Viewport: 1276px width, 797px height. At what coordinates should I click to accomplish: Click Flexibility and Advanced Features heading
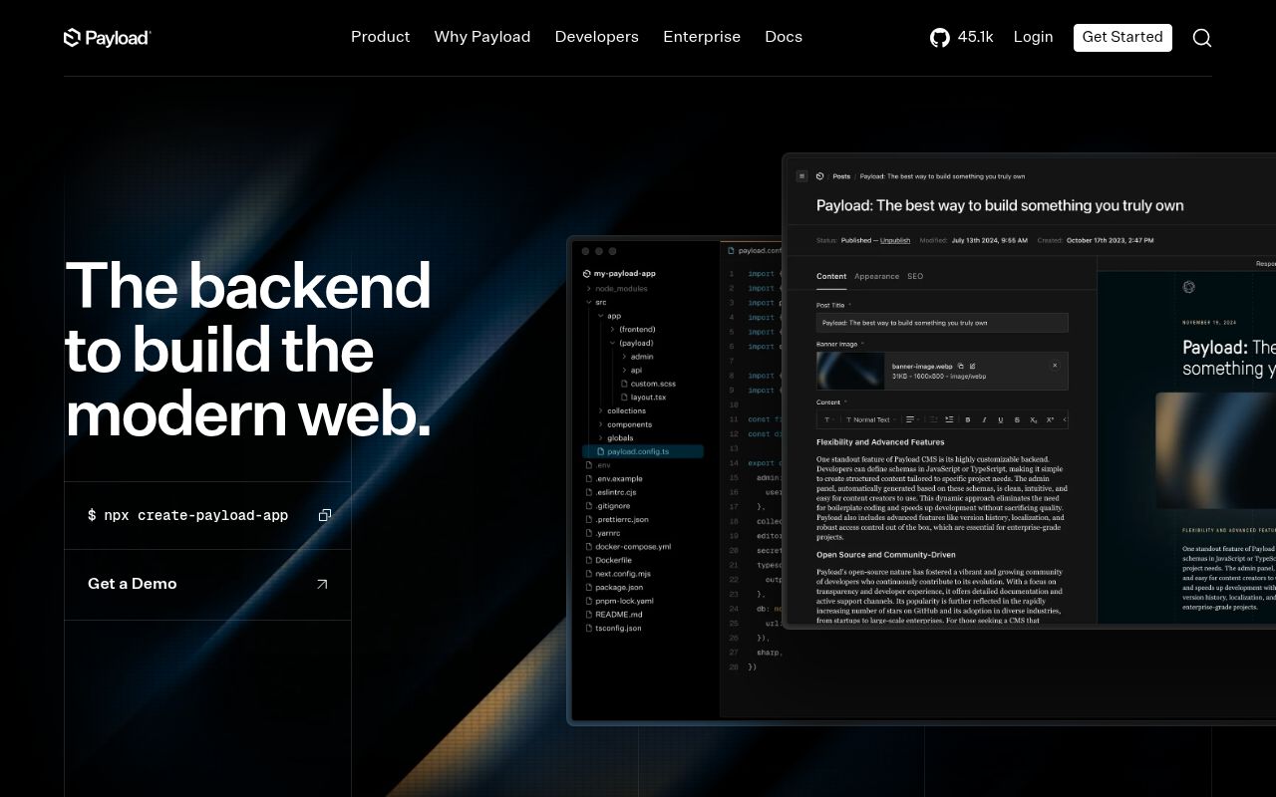pyautogui.click(x=880, y=442)
